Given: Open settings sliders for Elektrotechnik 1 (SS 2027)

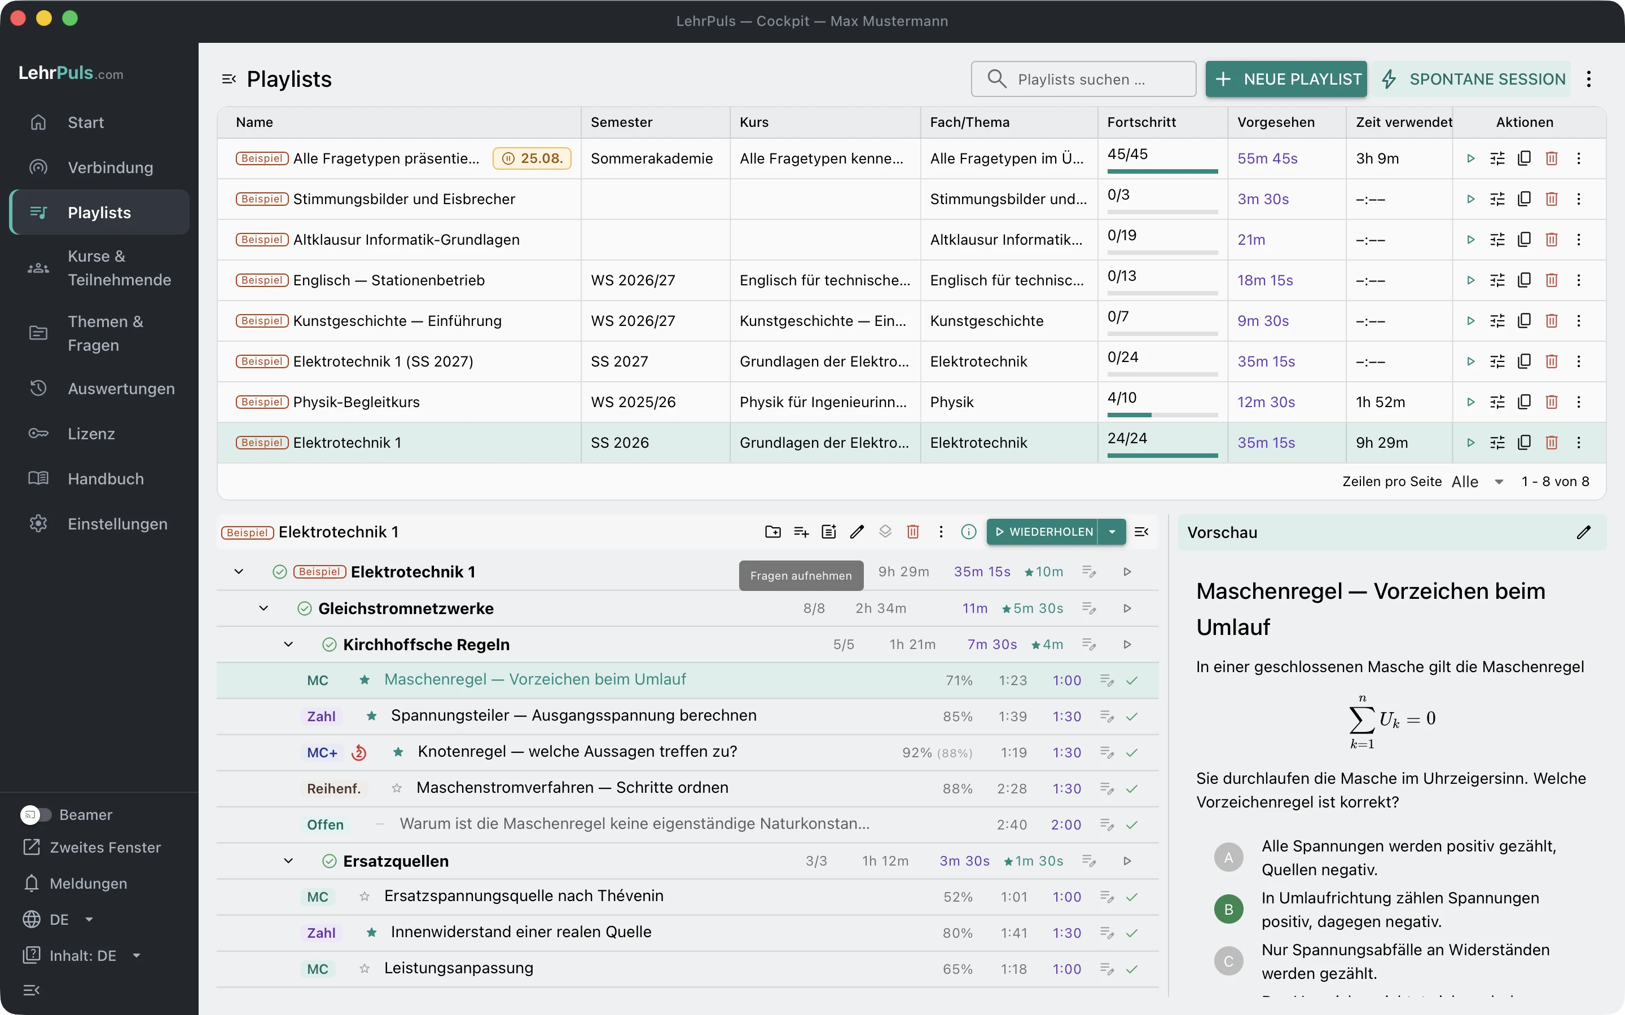Looking at the screenshot, I should point(1497,361).
